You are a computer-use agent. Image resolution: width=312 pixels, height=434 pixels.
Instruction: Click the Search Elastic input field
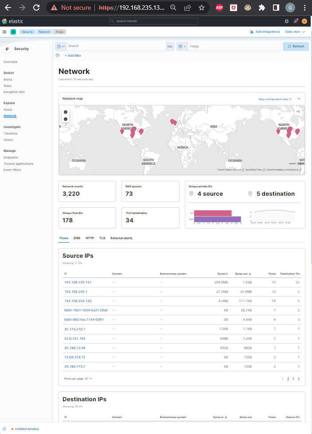point(153,21)
